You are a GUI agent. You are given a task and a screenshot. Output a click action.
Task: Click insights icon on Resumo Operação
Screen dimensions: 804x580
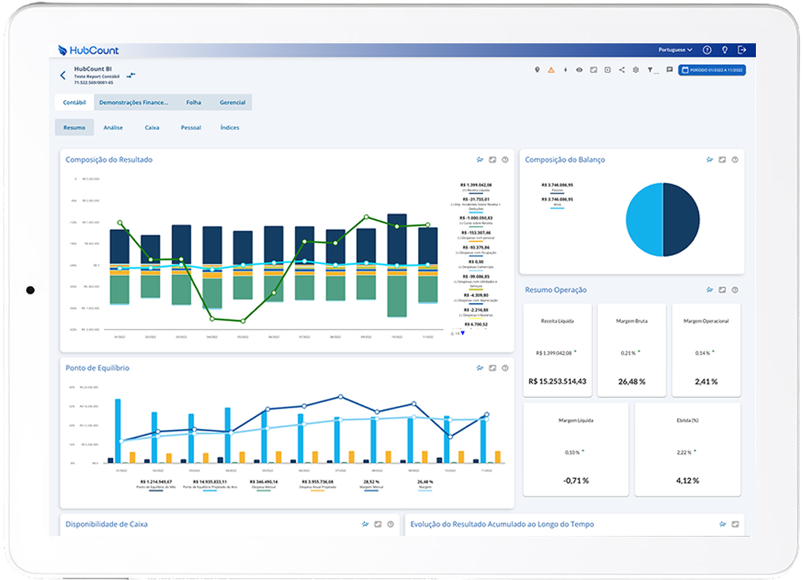click(709, 290)
